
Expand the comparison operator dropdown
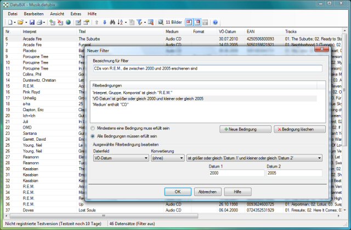pyautogui.click(x=254, y=158)
